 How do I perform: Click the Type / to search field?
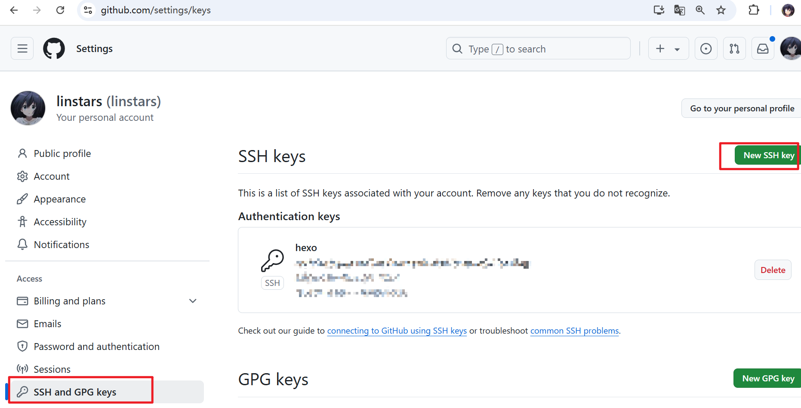pos(538,49)
